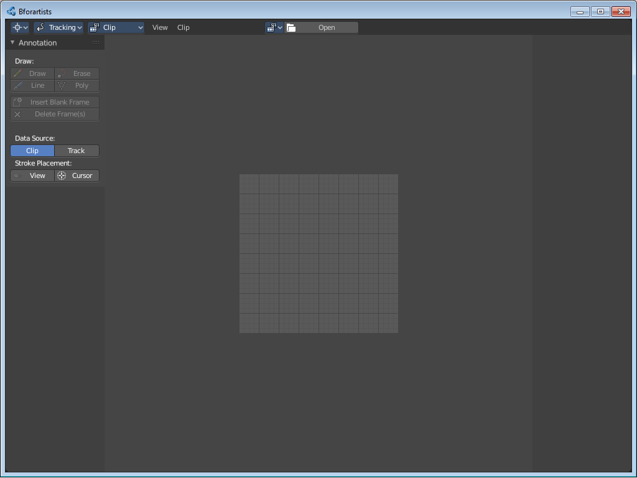Open the Clip view type dropdown
This screenshot has width=637, height=478.
point(116,27)
